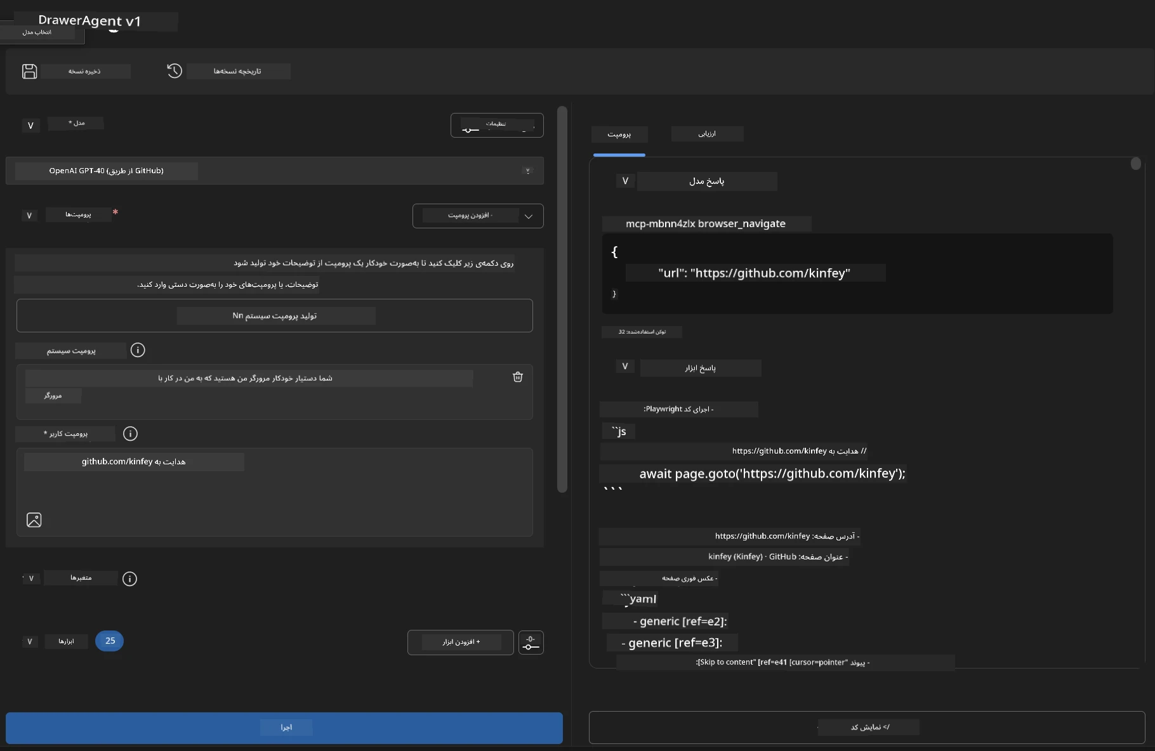Run the agent with the blue button
Viewport: 1155px width, 751px height.
coord(284,728)
